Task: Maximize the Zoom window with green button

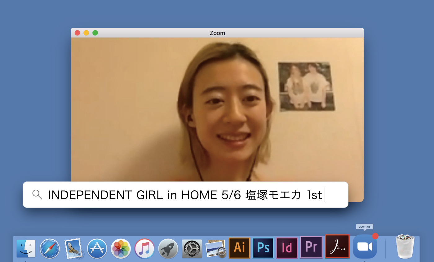Action: (x=95, y=33)
